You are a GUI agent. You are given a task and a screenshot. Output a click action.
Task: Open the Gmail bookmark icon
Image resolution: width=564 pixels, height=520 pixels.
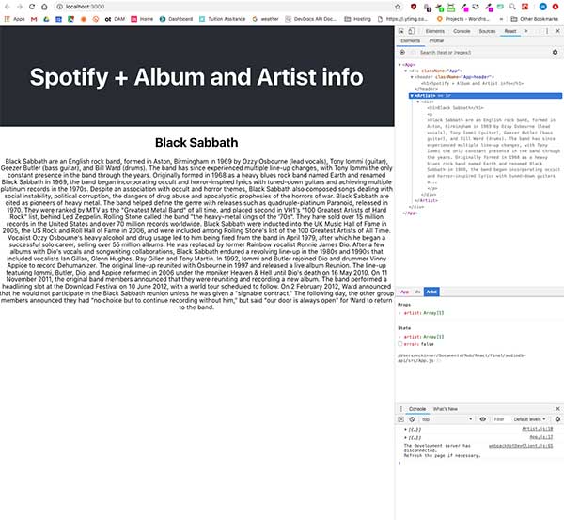(34, 19)
